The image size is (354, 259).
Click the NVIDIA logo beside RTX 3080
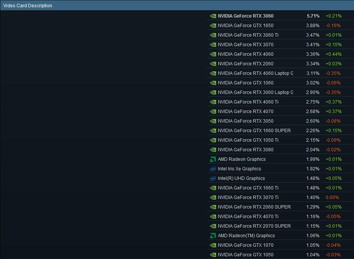(x=213, y=150)
